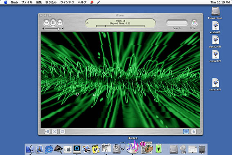
Task: Click the Options visualizer button
Action: tap(194, 23)
